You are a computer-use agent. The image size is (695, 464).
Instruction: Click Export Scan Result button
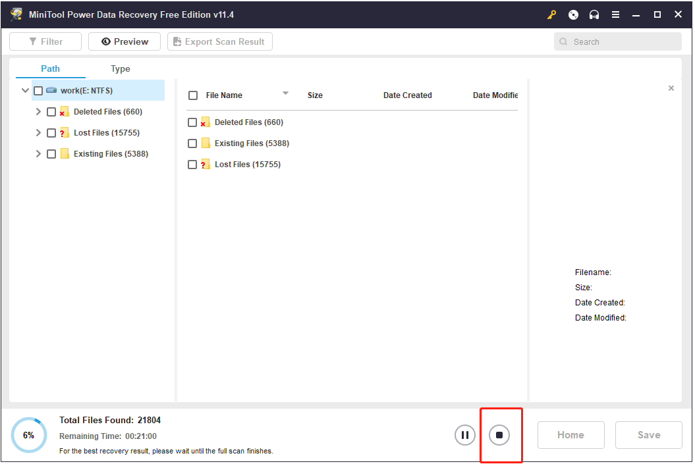coord(220,41)
